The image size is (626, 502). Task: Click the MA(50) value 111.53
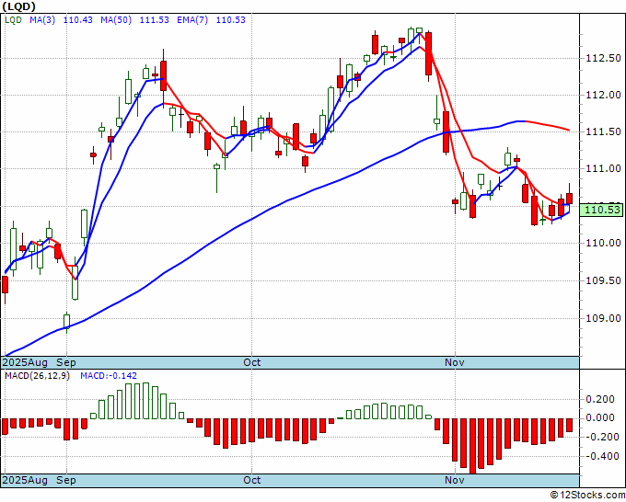155,20
